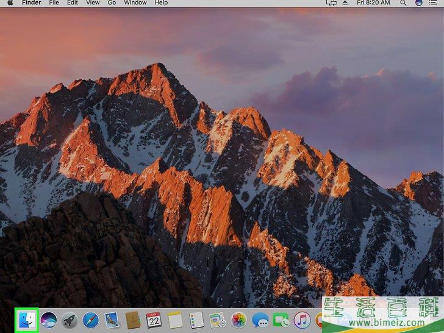Open Safari compass icon in Dock

(x=91, y=320)
